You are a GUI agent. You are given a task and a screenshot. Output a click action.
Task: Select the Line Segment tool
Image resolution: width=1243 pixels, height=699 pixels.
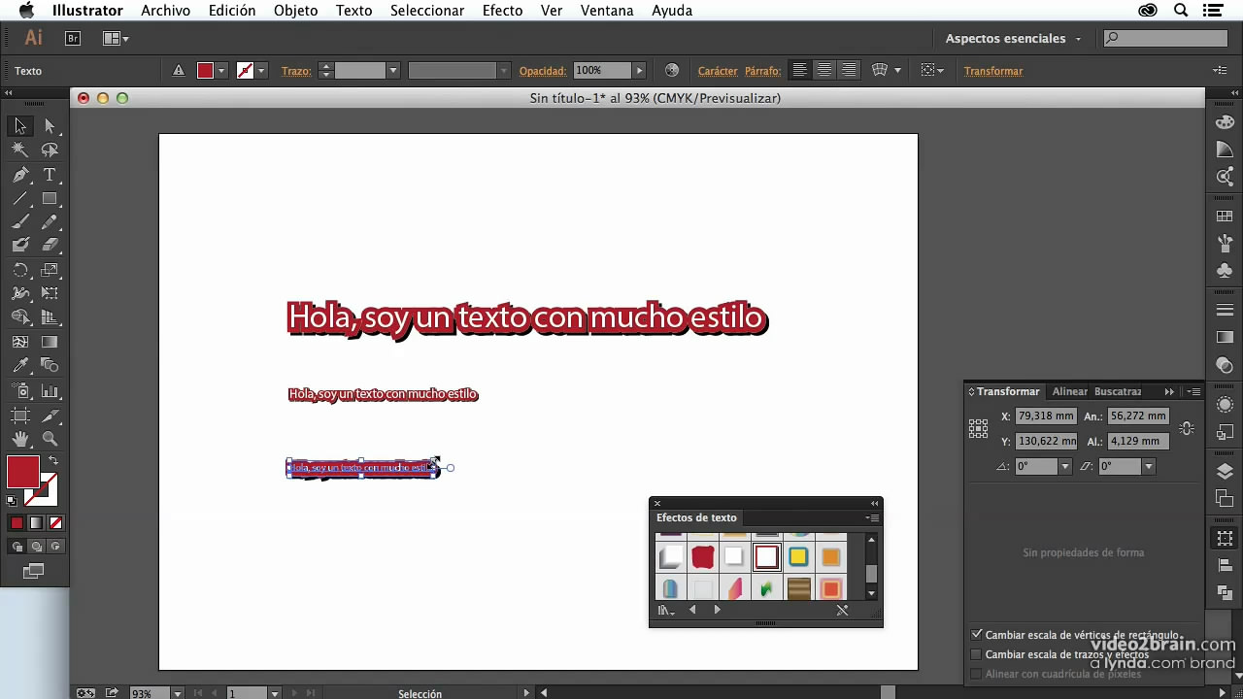pyautogui.click(x=20, y=198)
